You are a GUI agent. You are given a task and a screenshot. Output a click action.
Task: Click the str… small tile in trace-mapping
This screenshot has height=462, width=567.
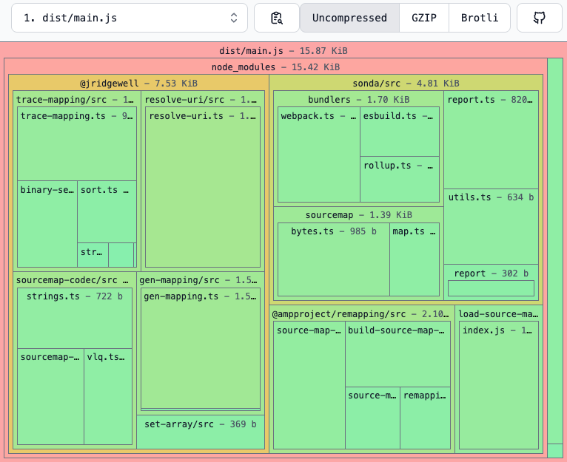click(x=93, y=255)
